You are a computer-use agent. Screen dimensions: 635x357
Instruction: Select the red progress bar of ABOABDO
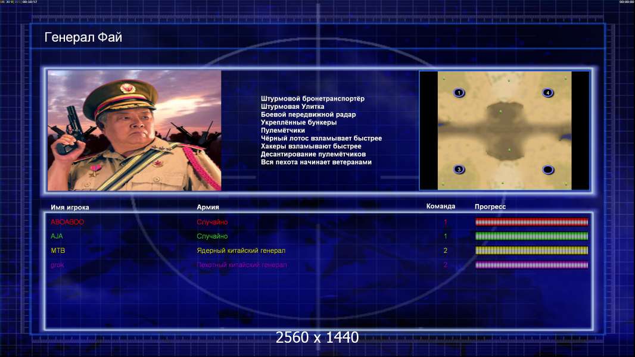point(531,222)
